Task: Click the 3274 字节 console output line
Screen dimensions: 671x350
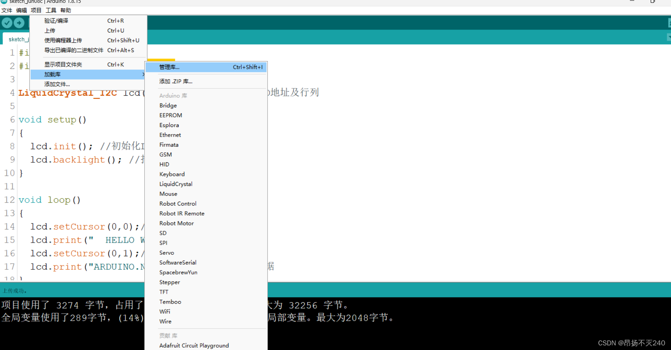Action: click(x=72, y=305)
